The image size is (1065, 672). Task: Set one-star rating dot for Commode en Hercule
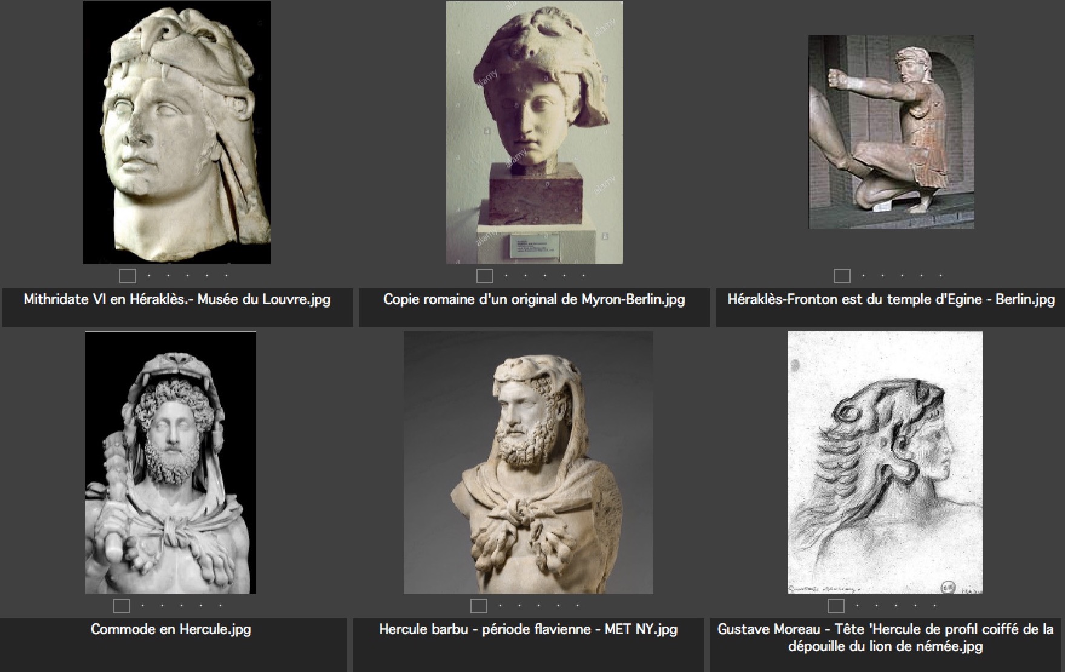click(143, 605)
